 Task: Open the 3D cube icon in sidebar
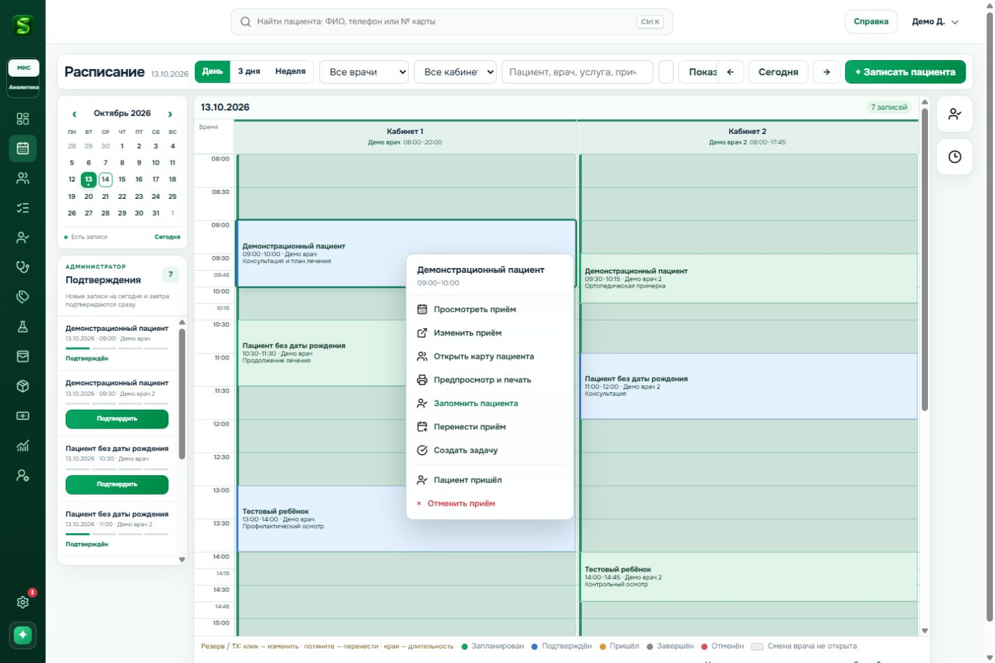tap(23, 386)
